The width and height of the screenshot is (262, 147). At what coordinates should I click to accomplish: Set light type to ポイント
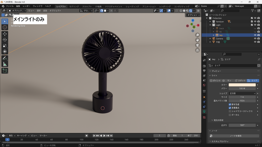215,81
